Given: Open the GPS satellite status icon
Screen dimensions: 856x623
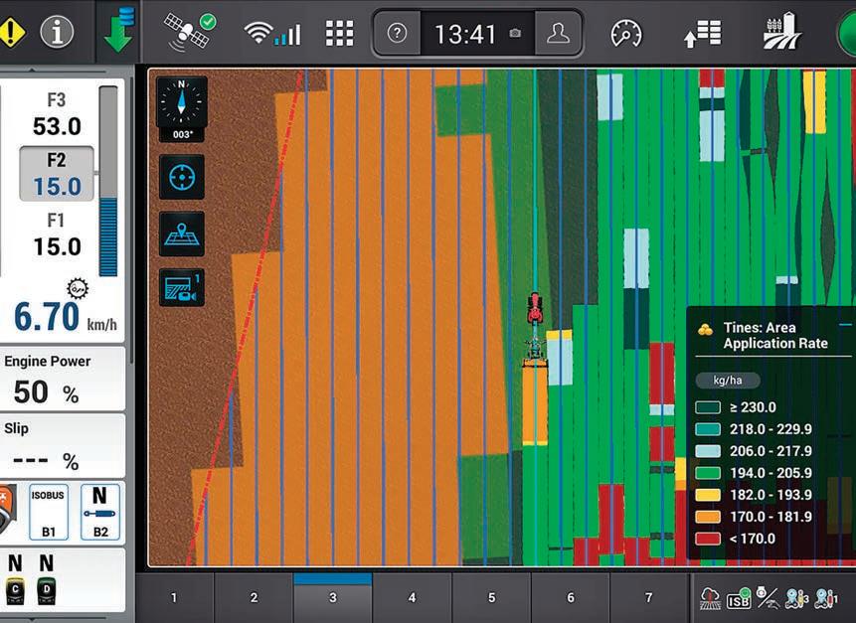Looking at the screenshot, I should click(189, 32).
